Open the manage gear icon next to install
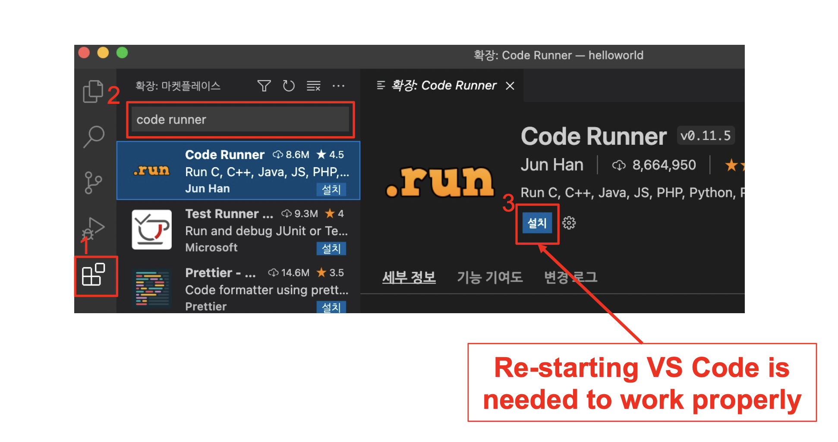This screenshot has height=442, width=838. click(569, 223)
